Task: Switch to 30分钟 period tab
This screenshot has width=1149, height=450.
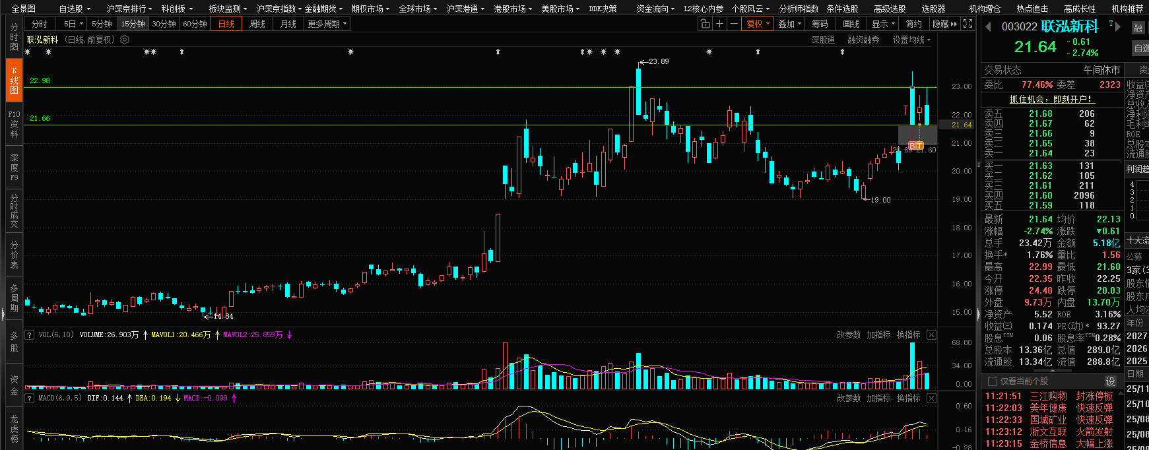Action: coord(164,24)
